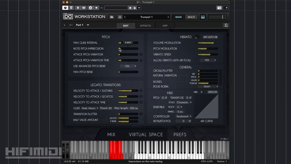Click knob beside Attack Pitch Variation slider
The width and height of the screenshot is (291, 164).
(141, 54)
